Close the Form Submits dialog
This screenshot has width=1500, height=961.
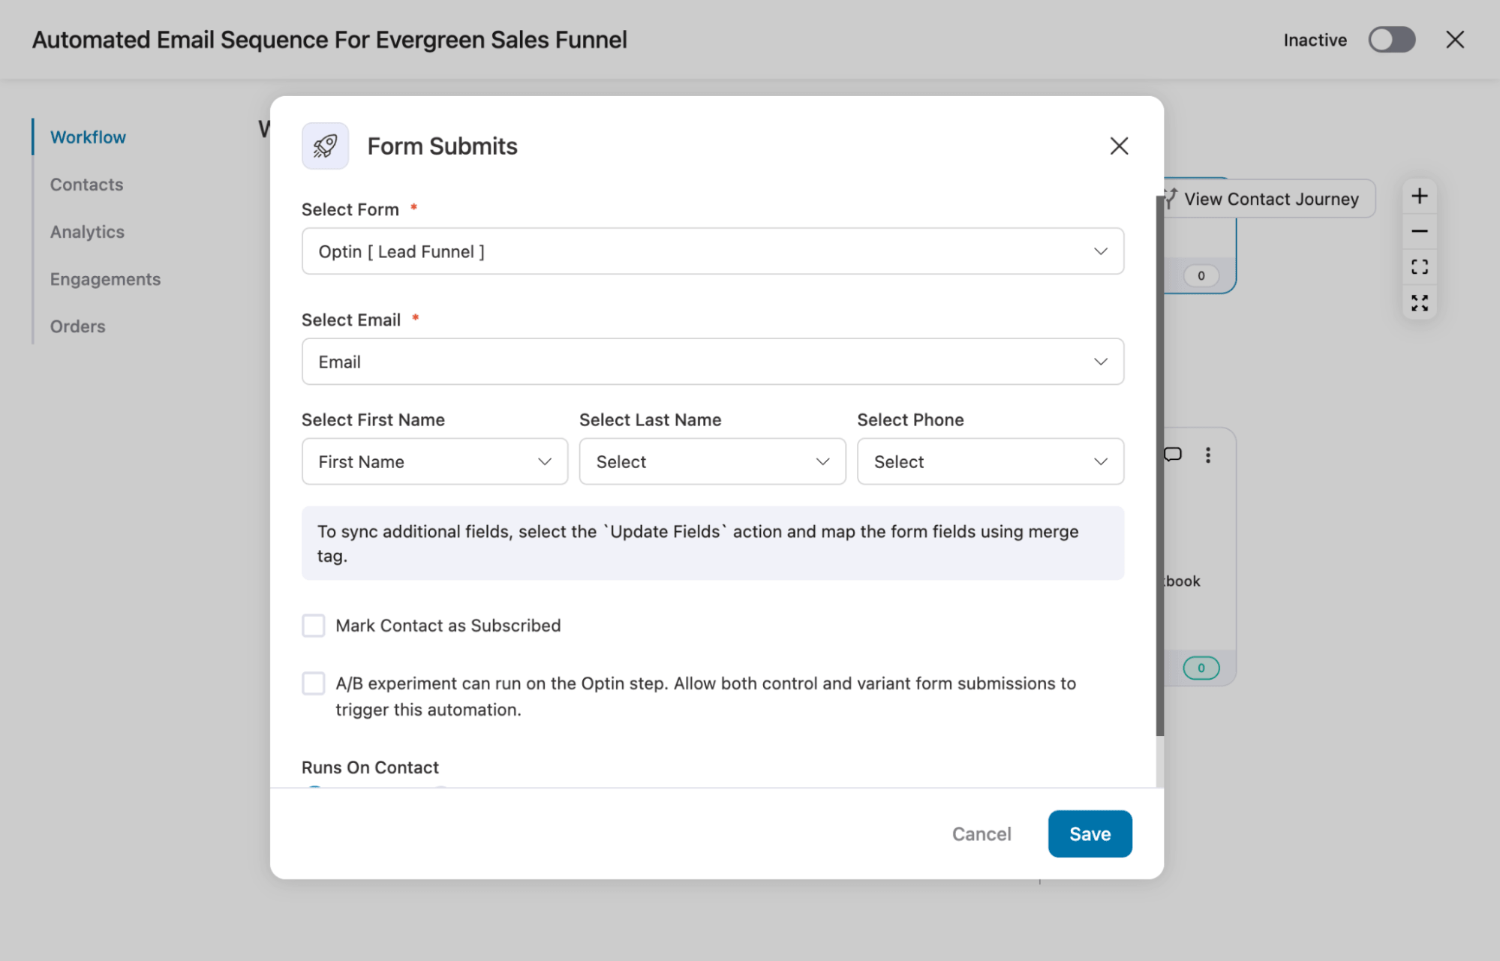coord(1119,146)
